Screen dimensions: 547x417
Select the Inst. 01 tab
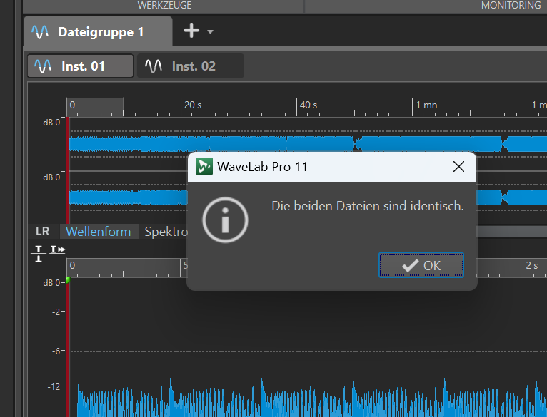(x=81, y=66)
